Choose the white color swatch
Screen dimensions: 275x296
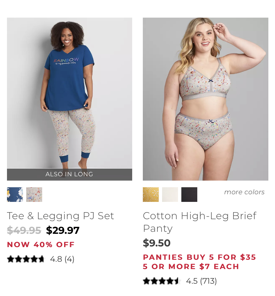click(170, 195)
